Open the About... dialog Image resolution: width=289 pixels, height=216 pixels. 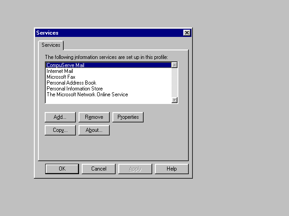[x=94, y=130]
